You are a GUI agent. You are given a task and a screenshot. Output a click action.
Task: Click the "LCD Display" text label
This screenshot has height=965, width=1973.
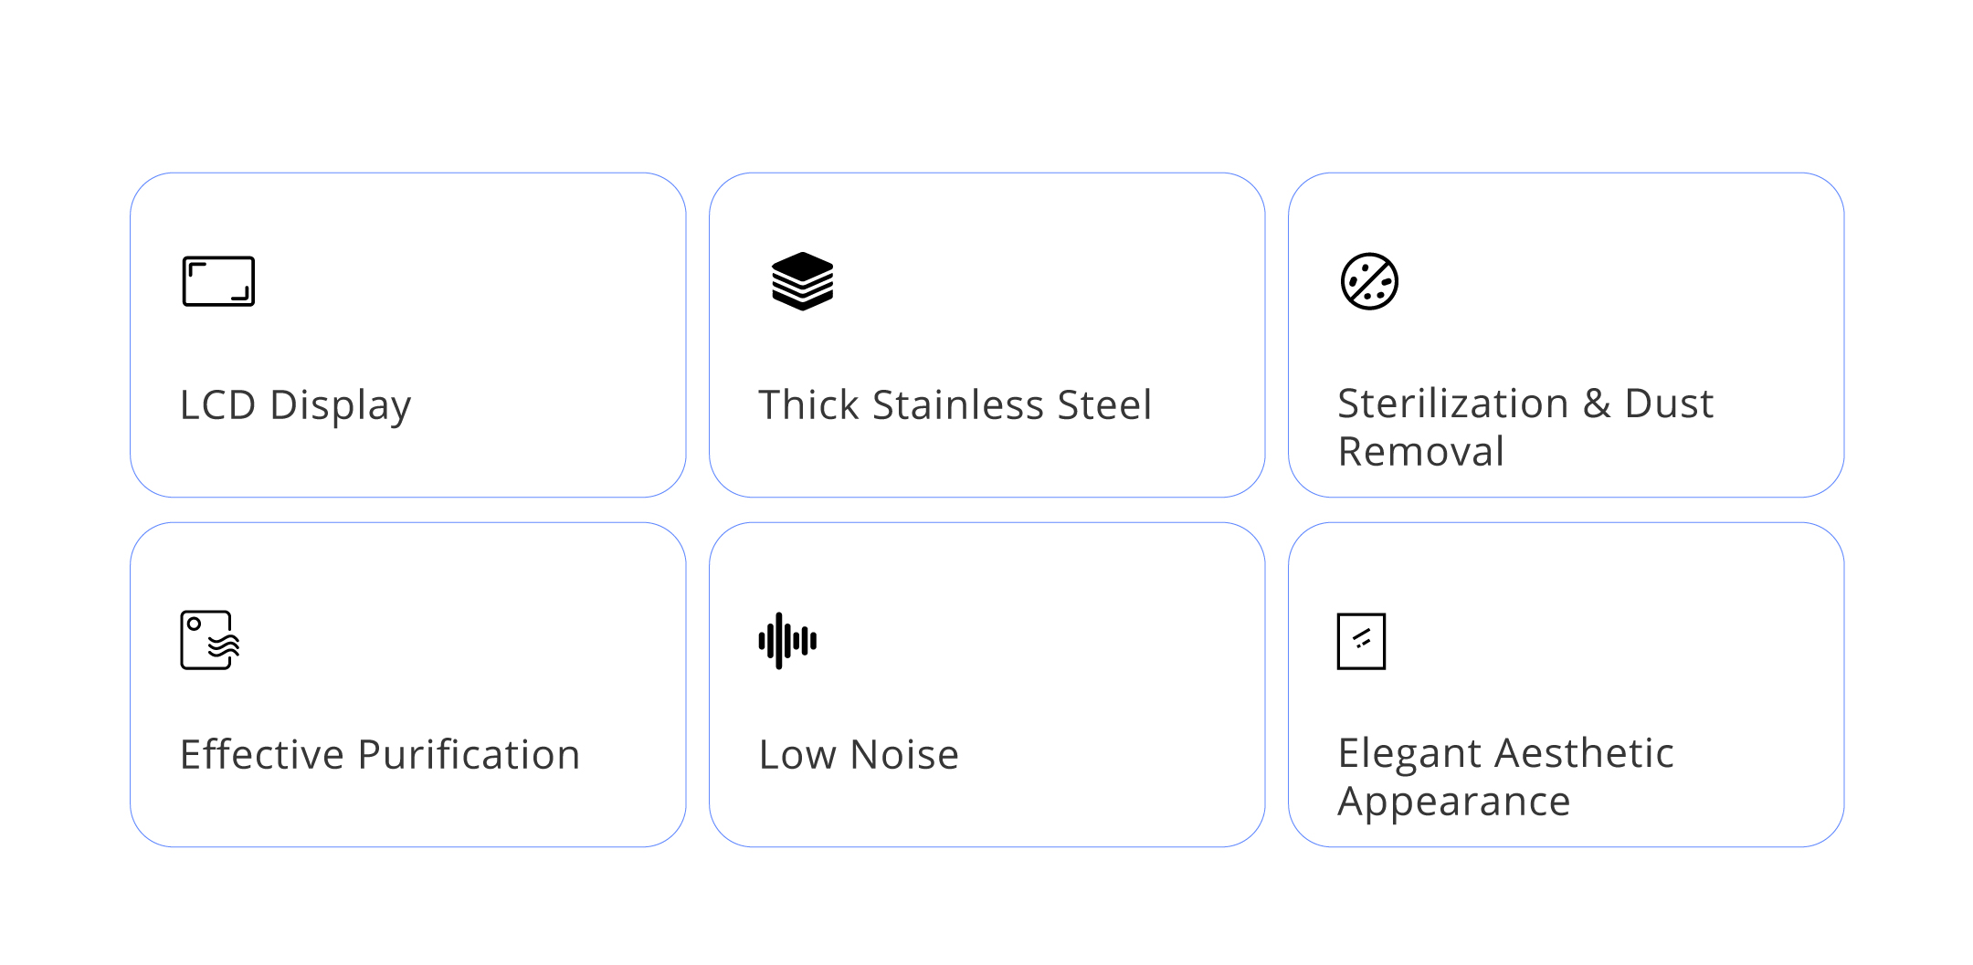(x=295, y=405)
